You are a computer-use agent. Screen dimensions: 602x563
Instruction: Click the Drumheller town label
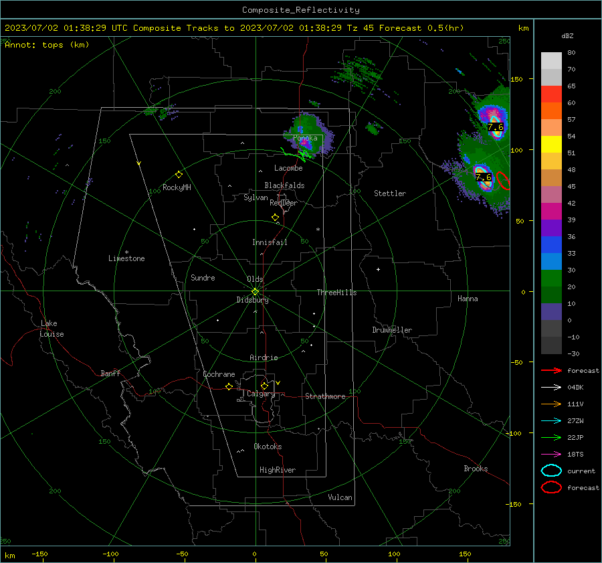[x=392, y=330]
